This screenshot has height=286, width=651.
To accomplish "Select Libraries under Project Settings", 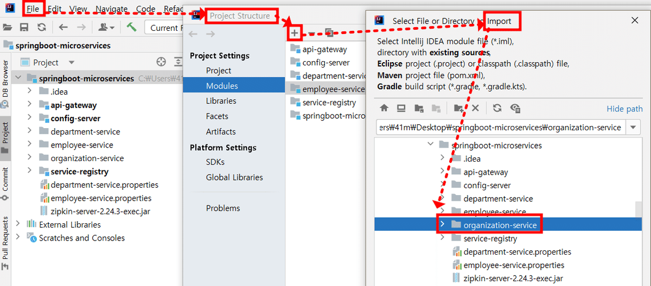I will pyautogui.click(x=221, y=101).
